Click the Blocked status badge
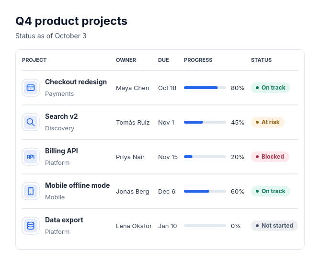The width and height of the screenshot is (320, 265). 270,157
